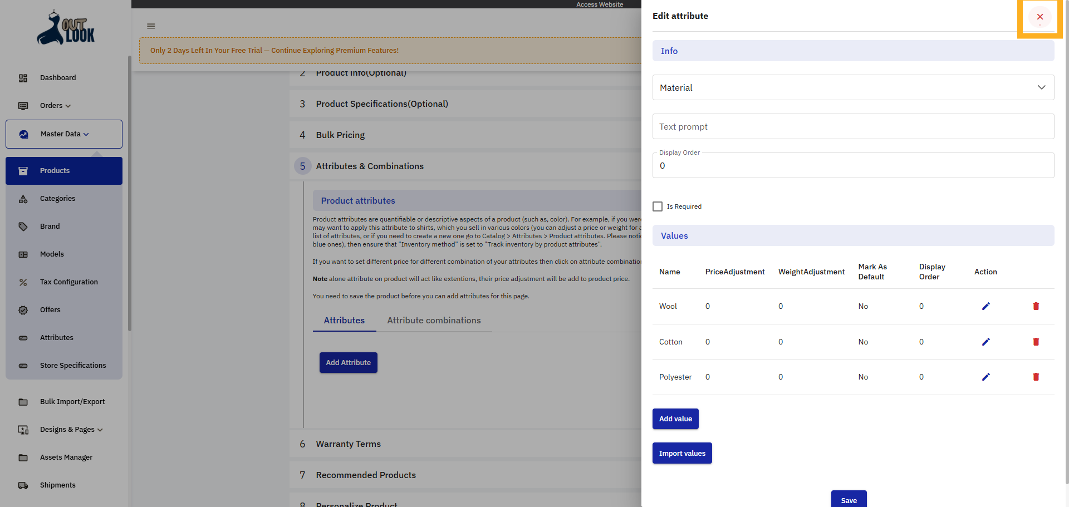
Task: Click the hamburger menu icon
Action: pyautogui.click(x=151, y=26)
